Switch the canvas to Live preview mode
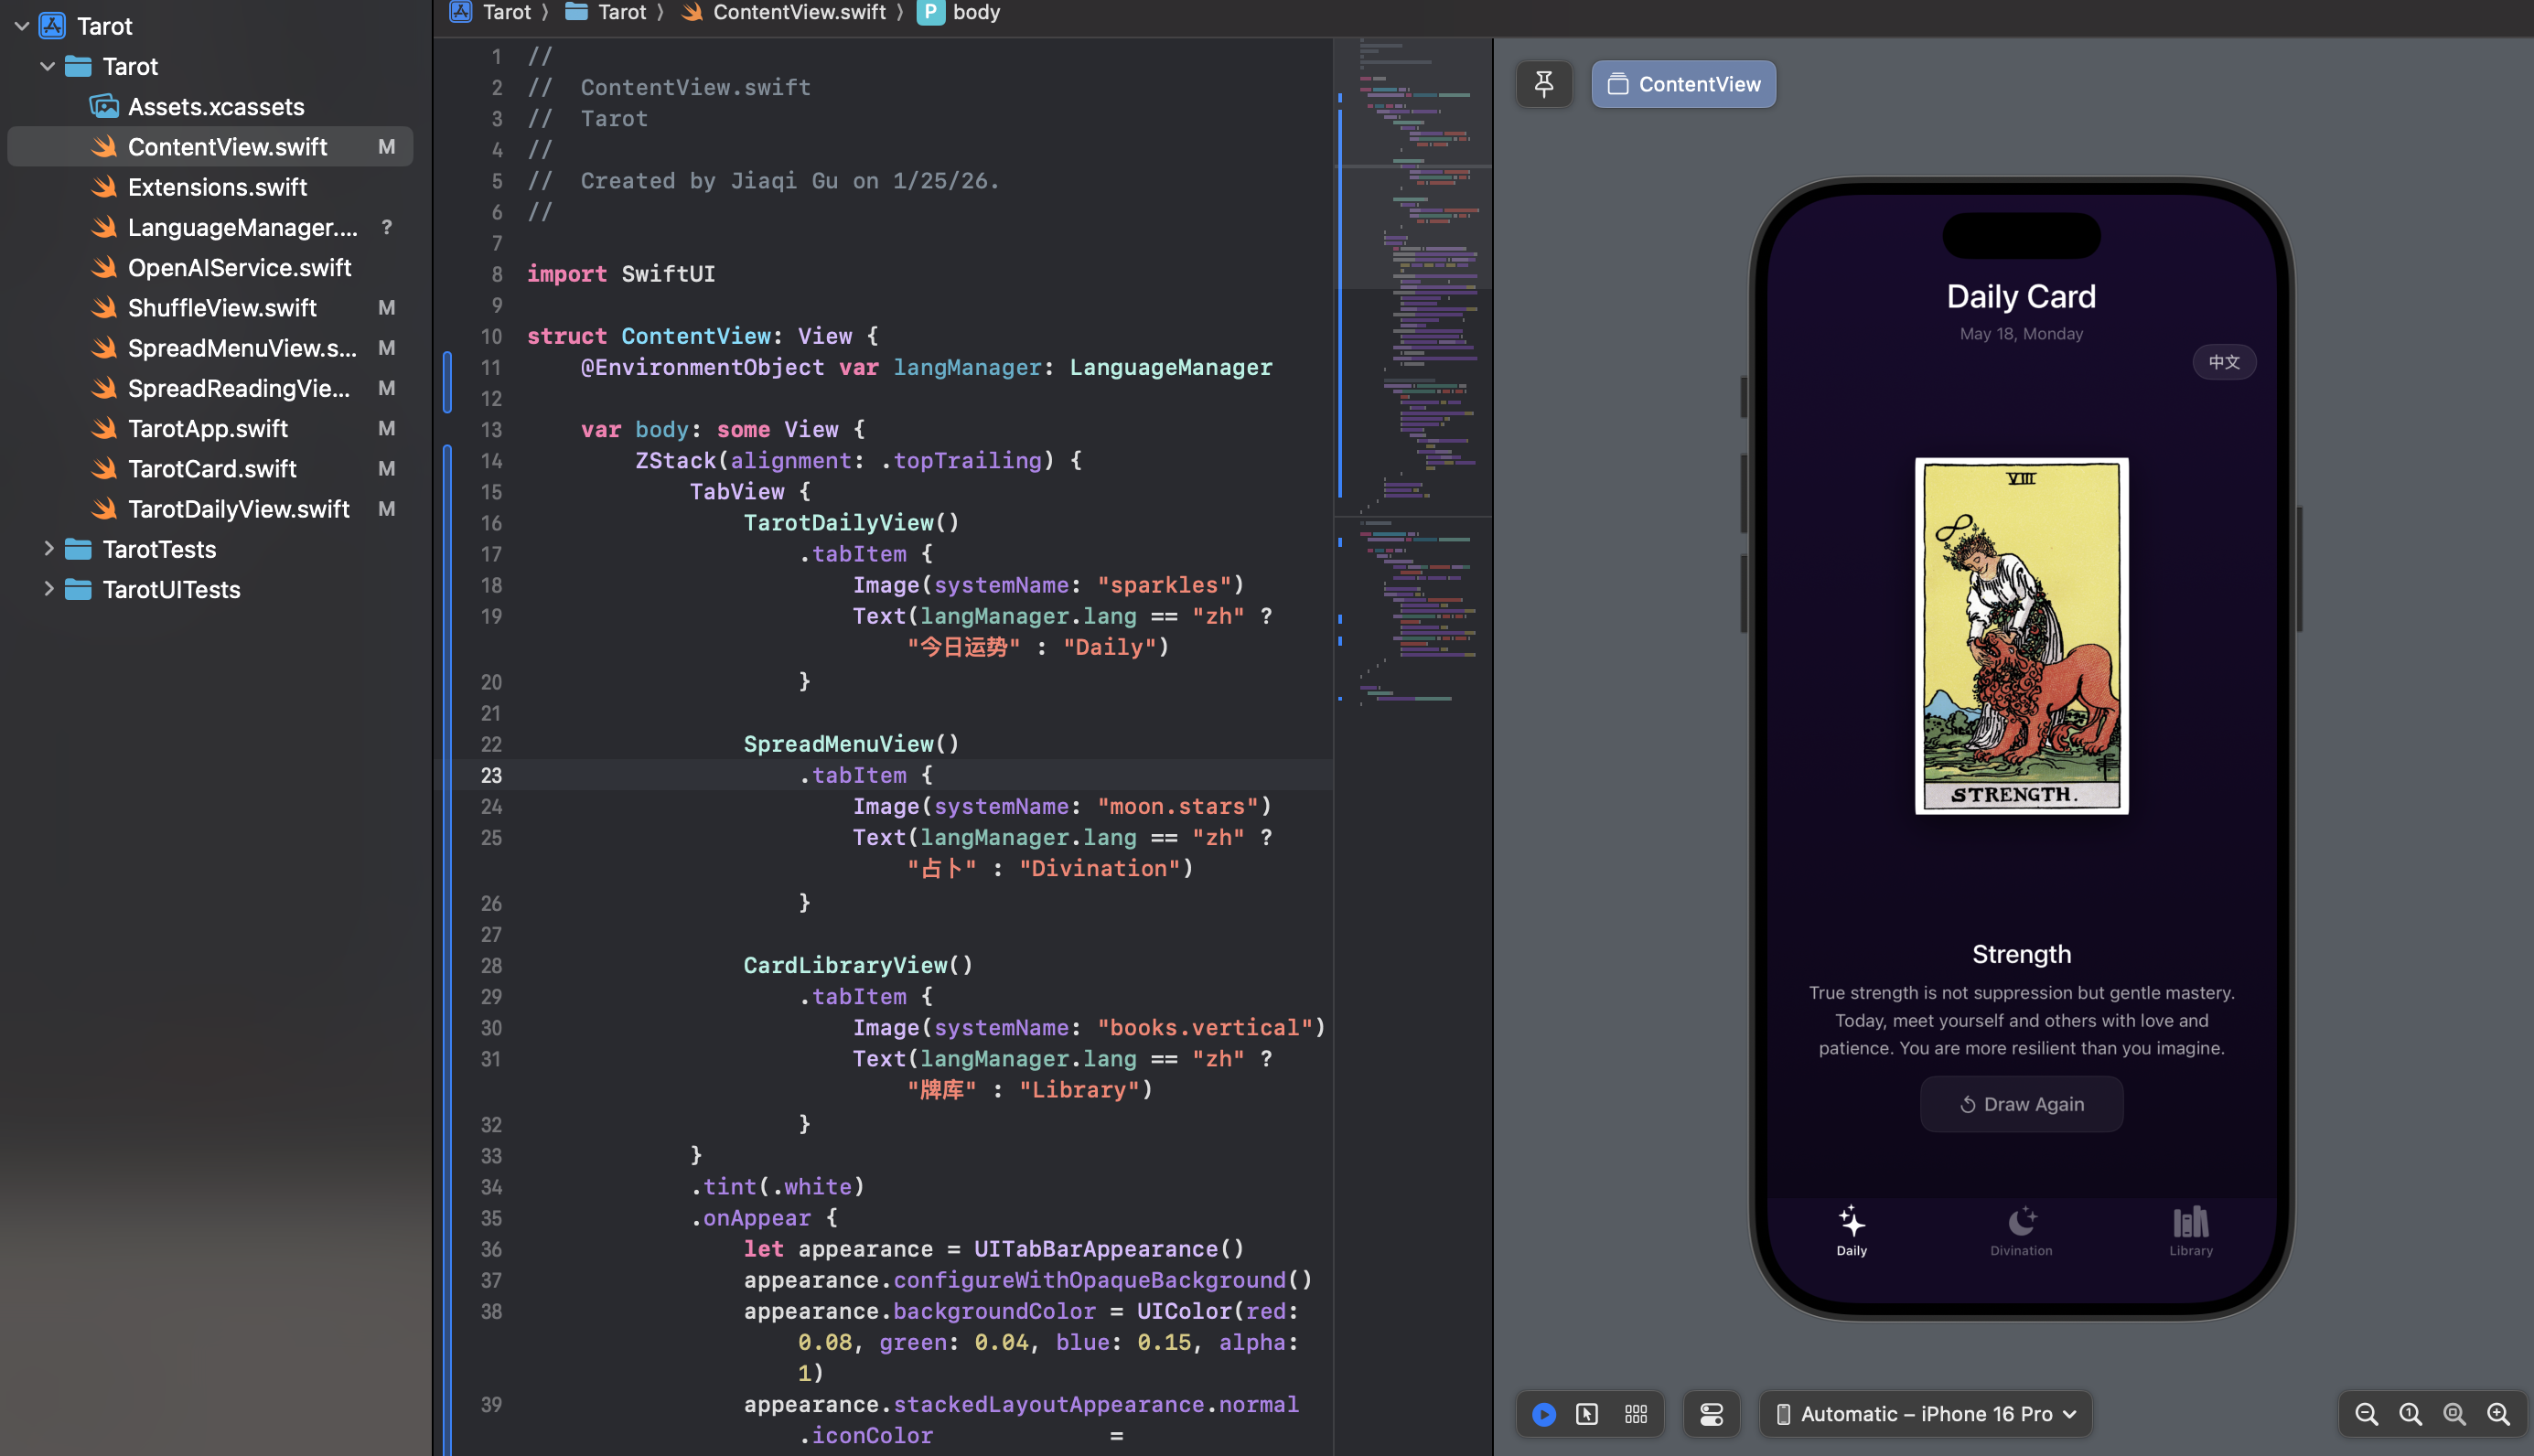The image size is (2534, 1456). (x=1544, y=1414)
